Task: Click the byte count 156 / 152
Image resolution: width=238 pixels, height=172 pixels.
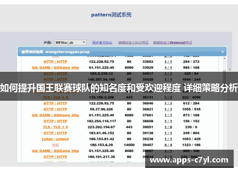Action: pyautogui.click(x=191, y=121)
